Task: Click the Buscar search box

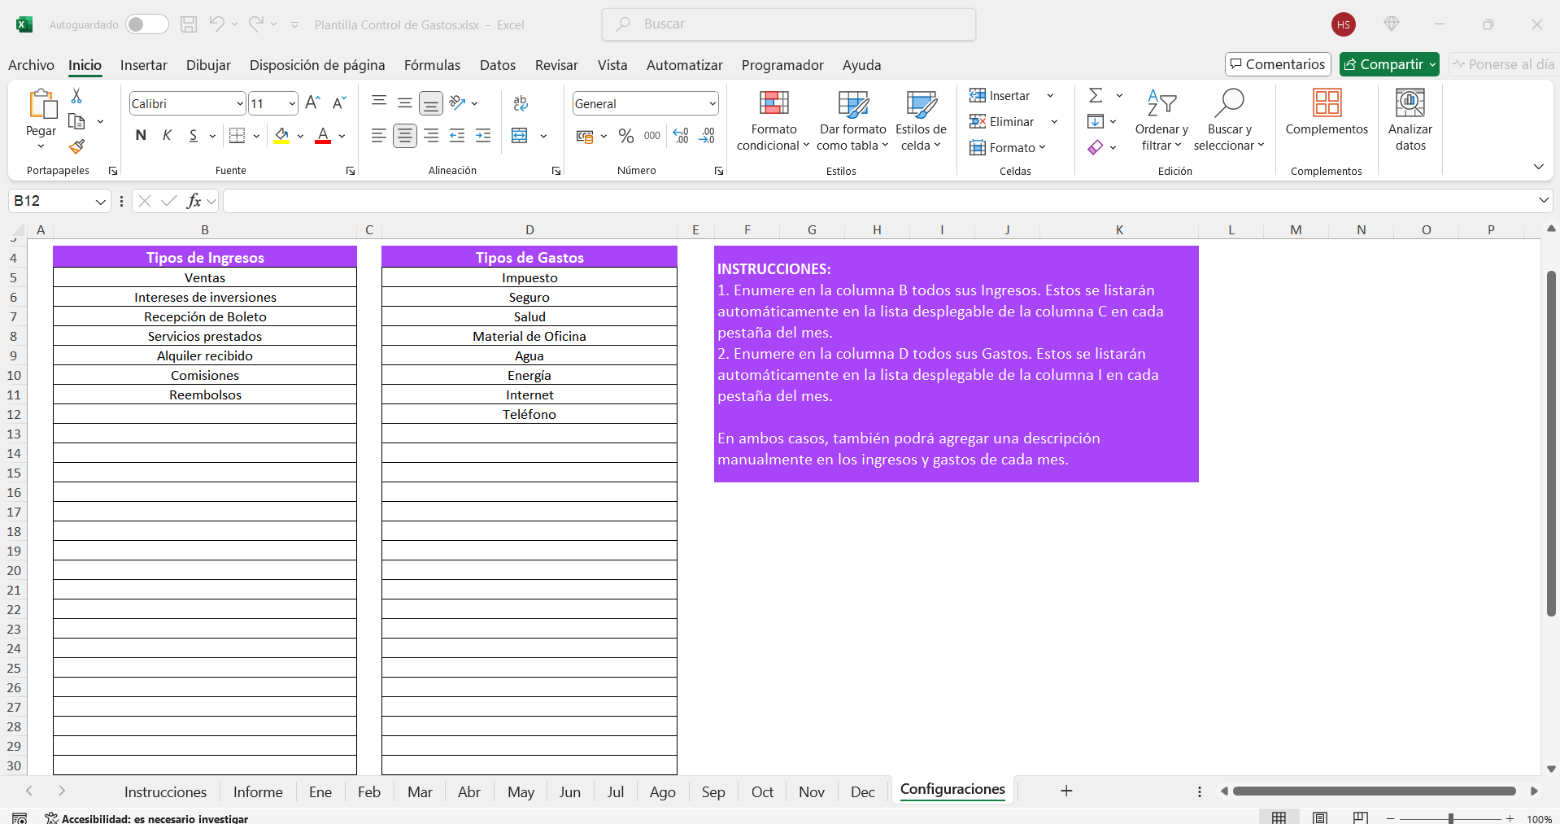Action: (x=789, y=24)
